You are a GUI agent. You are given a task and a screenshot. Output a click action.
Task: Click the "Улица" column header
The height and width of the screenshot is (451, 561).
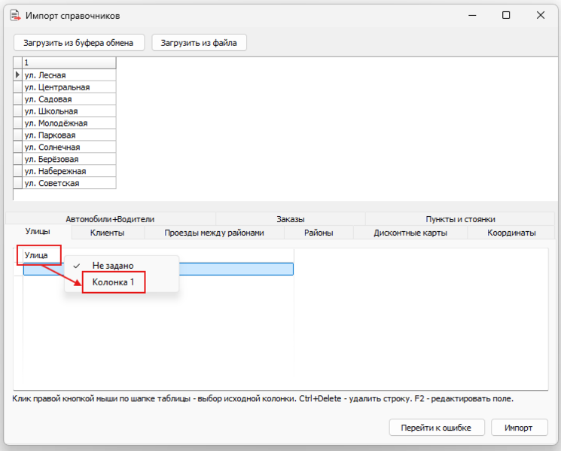[x=38, y=256]
